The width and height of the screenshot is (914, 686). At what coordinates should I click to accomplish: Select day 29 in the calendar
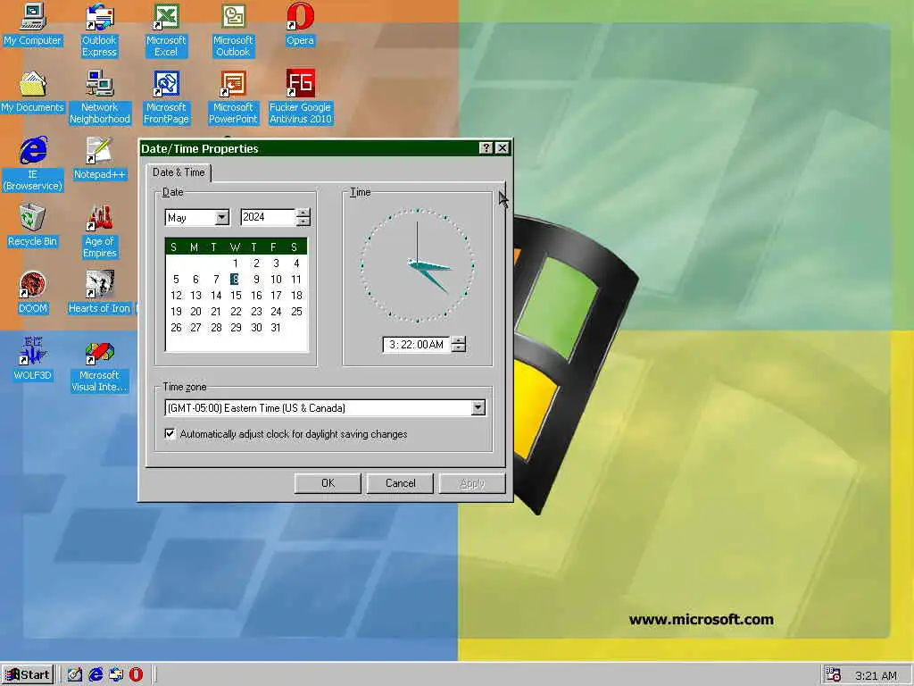point(236,328)
